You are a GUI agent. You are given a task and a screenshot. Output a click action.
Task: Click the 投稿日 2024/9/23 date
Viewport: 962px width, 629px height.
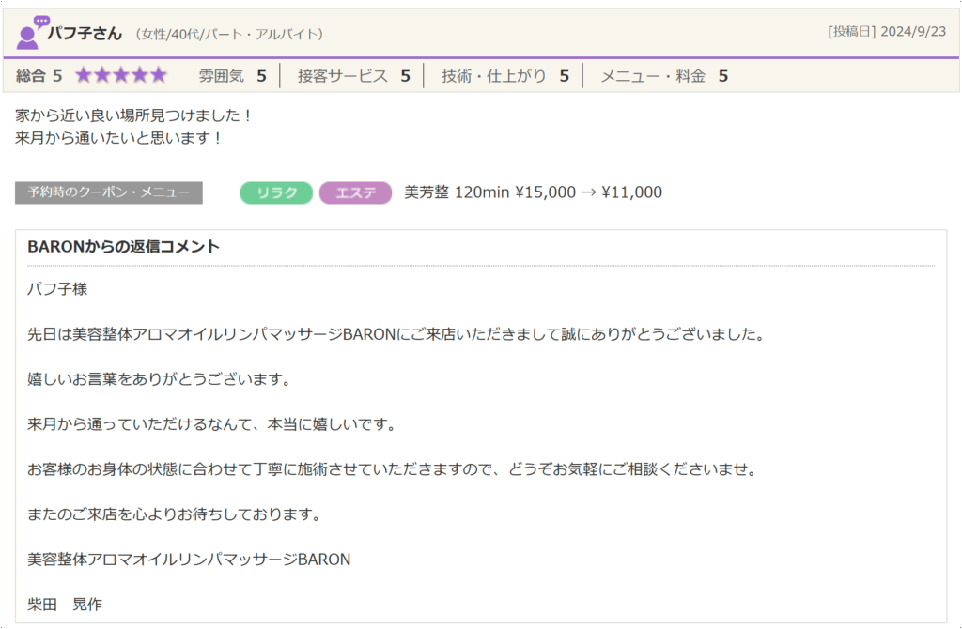(886, 32)
